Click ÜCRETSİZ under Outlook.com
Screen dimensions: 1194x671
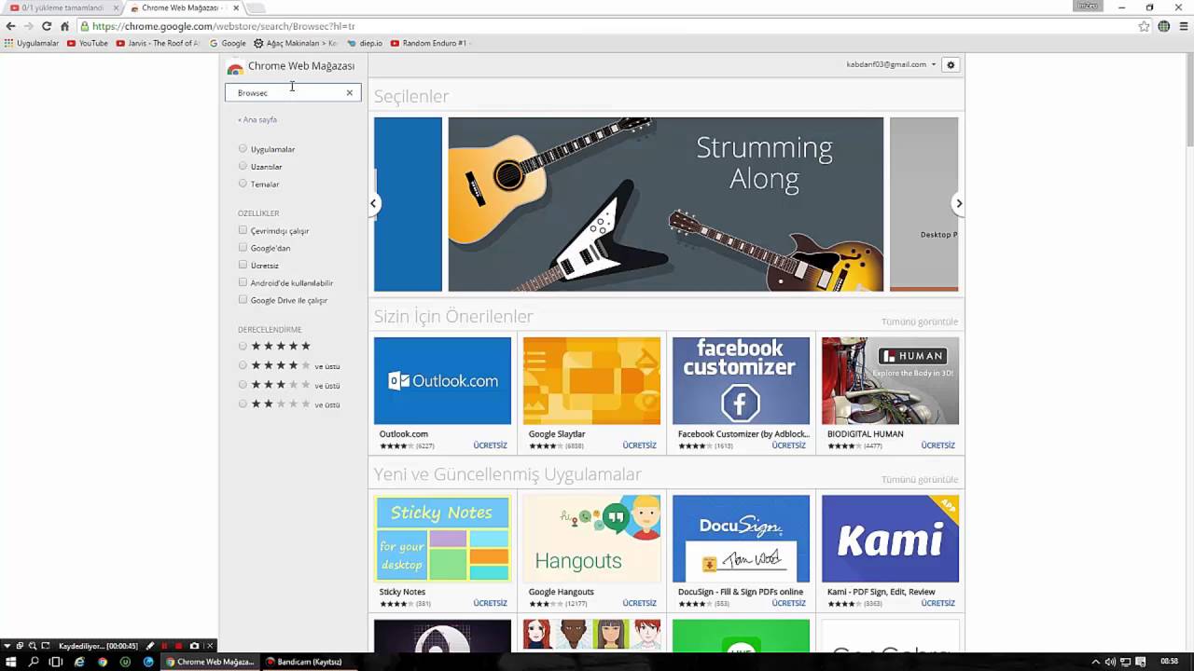click(x=491, y=445)
